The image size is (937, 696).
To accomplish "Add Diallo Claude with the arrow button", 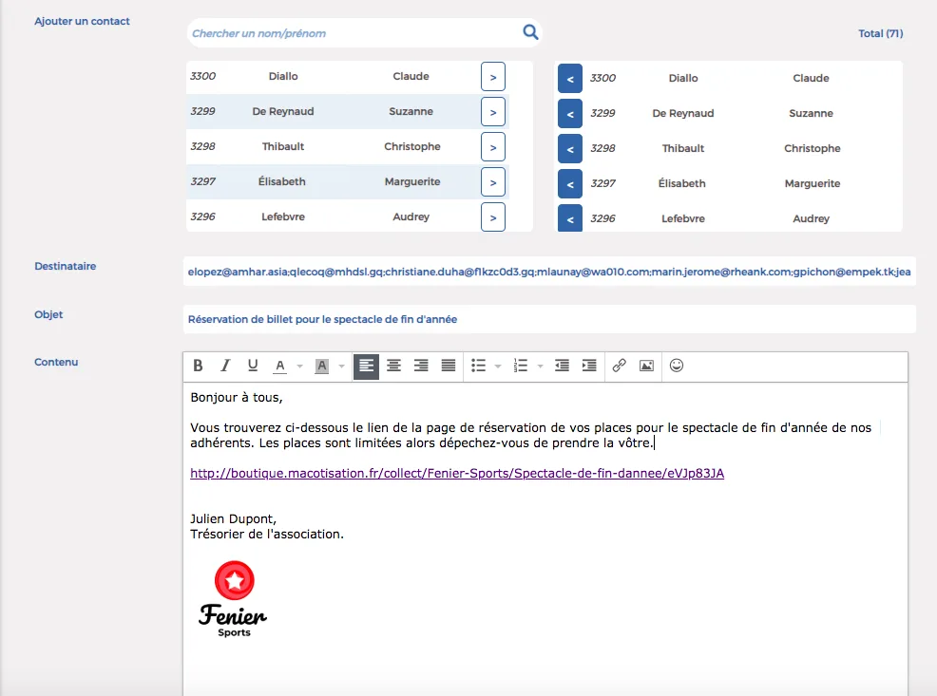I will [x=493, y=77].
